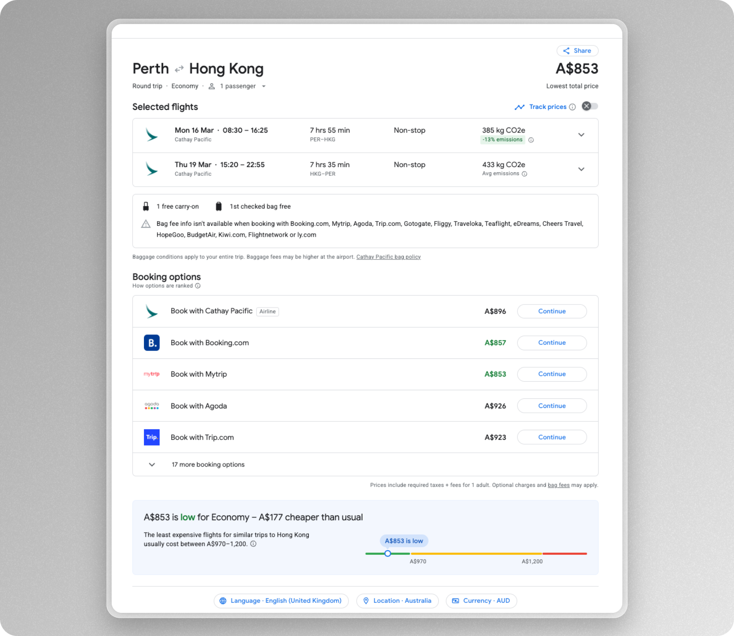Click the usual cost range info icon
Screen dimensions: 734x636
tap(253, 544)
